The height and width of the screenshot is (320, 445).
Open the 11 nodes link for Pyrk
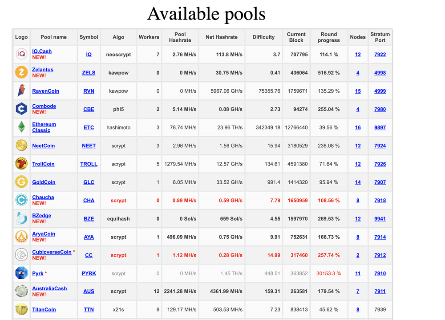click(x=358, y=273)
